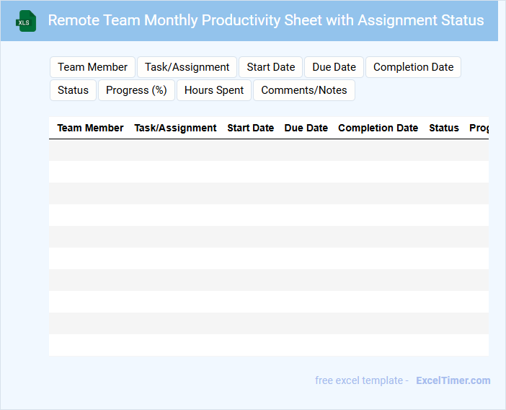Click the Team Member column header

click(x=90, y=128)
